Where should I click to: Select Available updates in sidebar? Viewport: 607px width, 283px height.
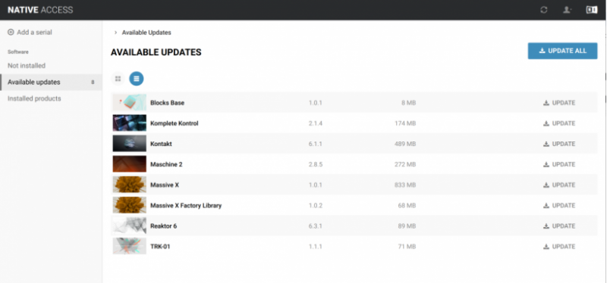pos(51,82)
